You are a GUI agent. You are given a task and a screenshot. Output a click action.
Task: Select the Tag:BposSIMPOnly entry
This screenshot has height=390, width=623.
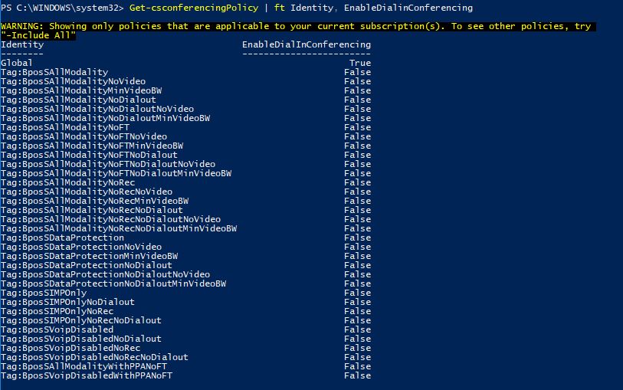44,293
